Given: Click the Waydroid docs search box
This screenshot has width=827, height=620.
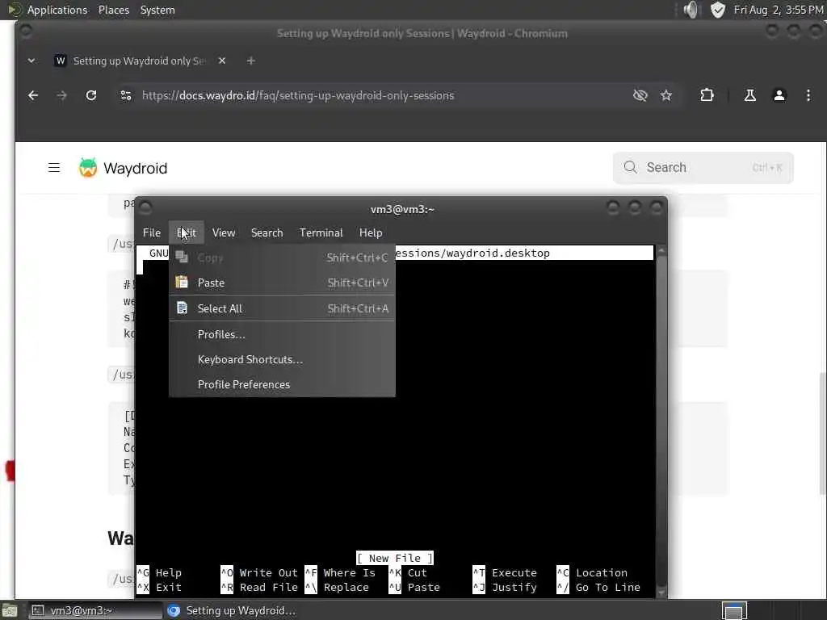Looking at the screenshot, I should click(703, 168).
